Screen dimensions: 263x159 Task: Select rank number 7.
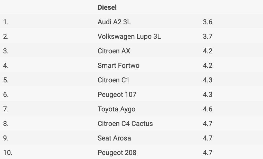click(6, 109)
